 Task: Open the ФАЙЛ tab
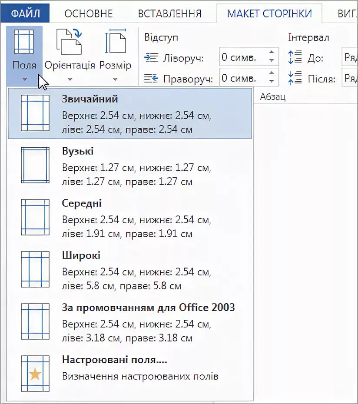(x=25, y=13)
